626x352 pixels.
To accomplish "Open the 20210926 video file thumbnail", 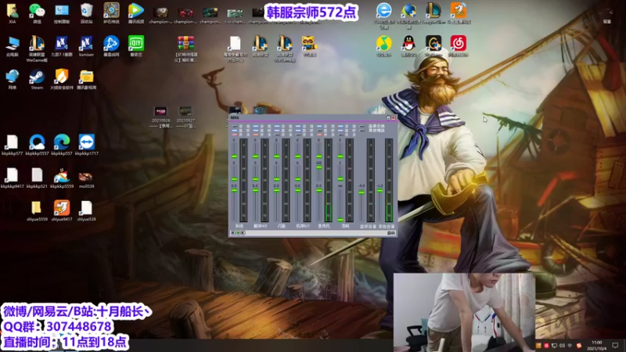I will point(161,117).
